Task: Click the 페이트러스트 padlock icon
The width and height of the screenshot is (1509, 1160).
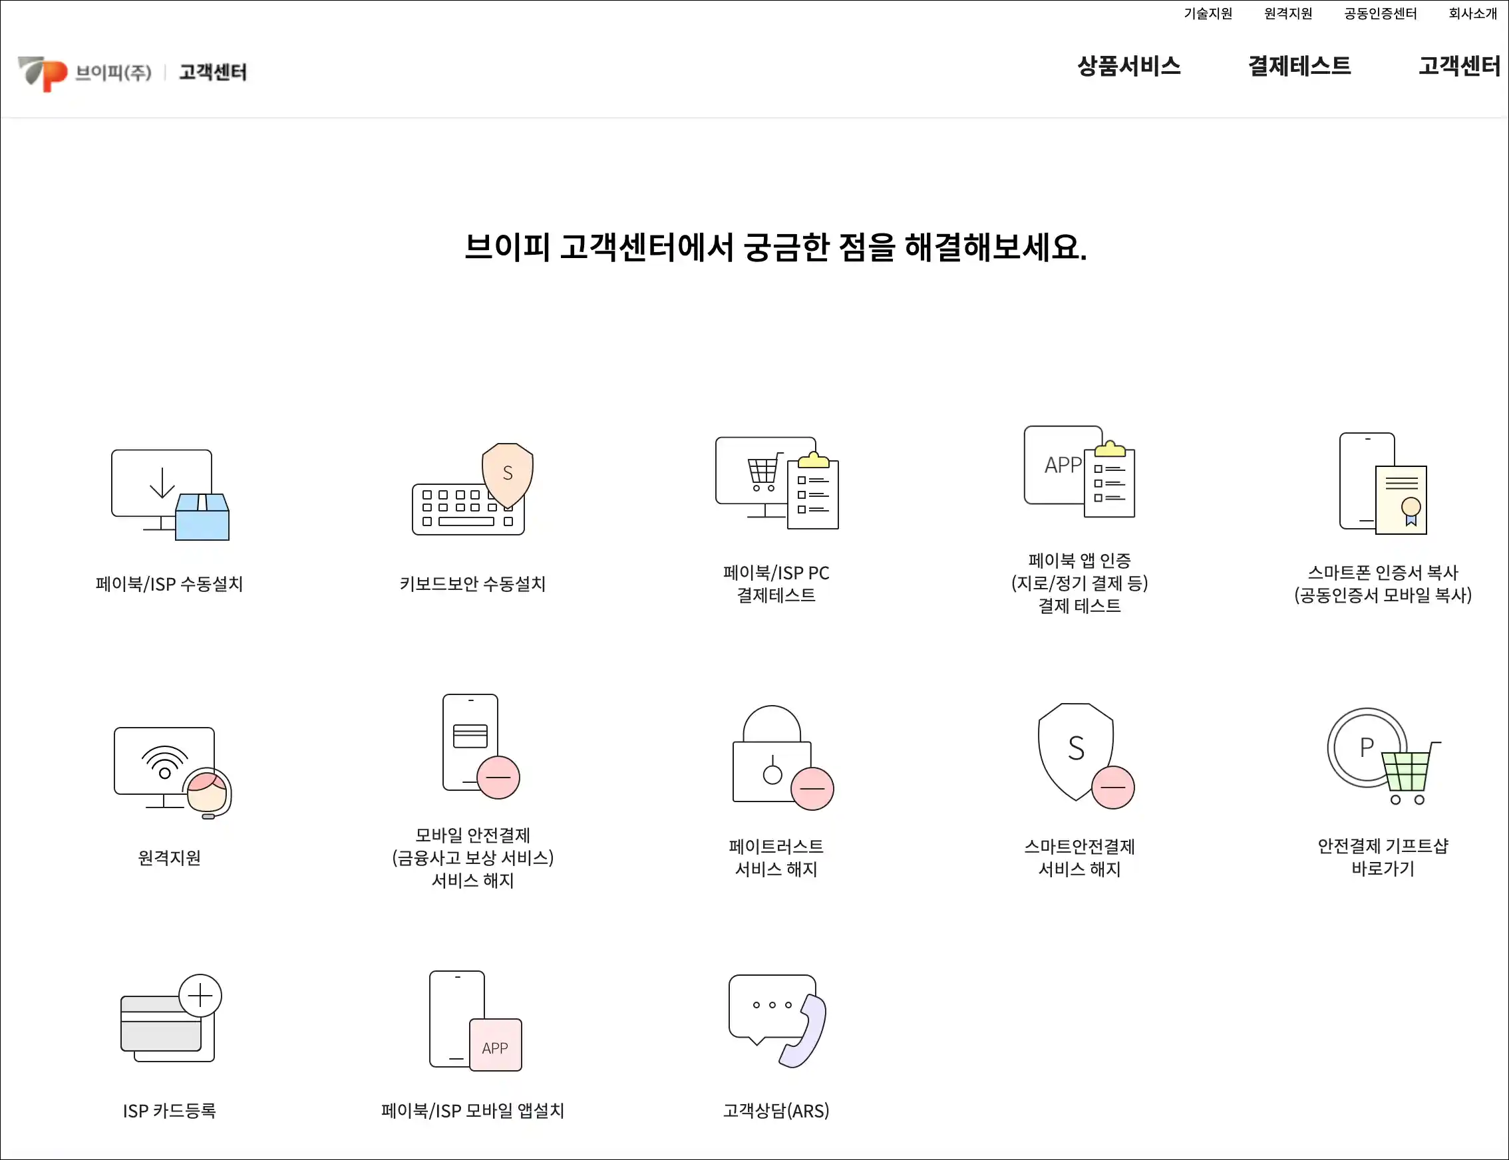Action: click(783, 758)
